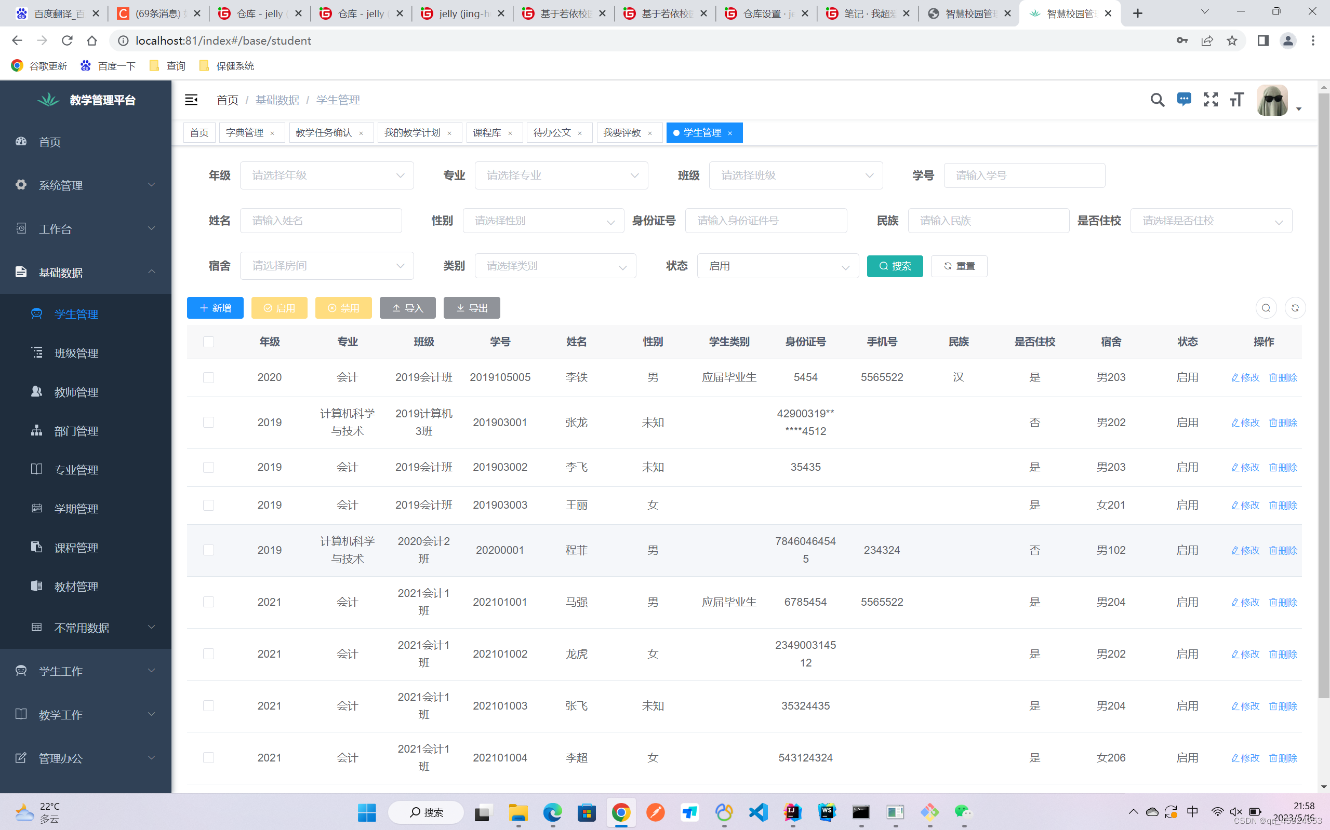Close the 我要评教 page tab
Image resolution: width=1330 pixels, height=830 pixels.
tap(650, 133)
